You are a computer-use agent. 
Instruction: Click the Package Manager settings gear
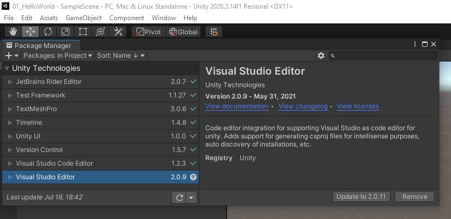coord(321,56)
